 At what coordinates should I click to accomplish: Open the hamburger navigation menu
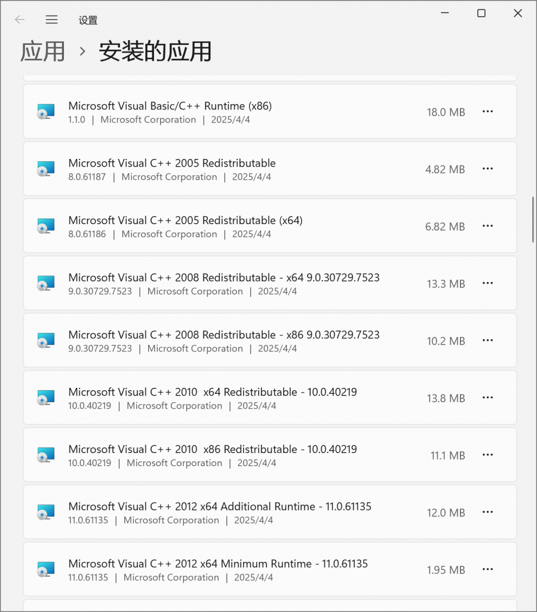click(x=51, y=20)
